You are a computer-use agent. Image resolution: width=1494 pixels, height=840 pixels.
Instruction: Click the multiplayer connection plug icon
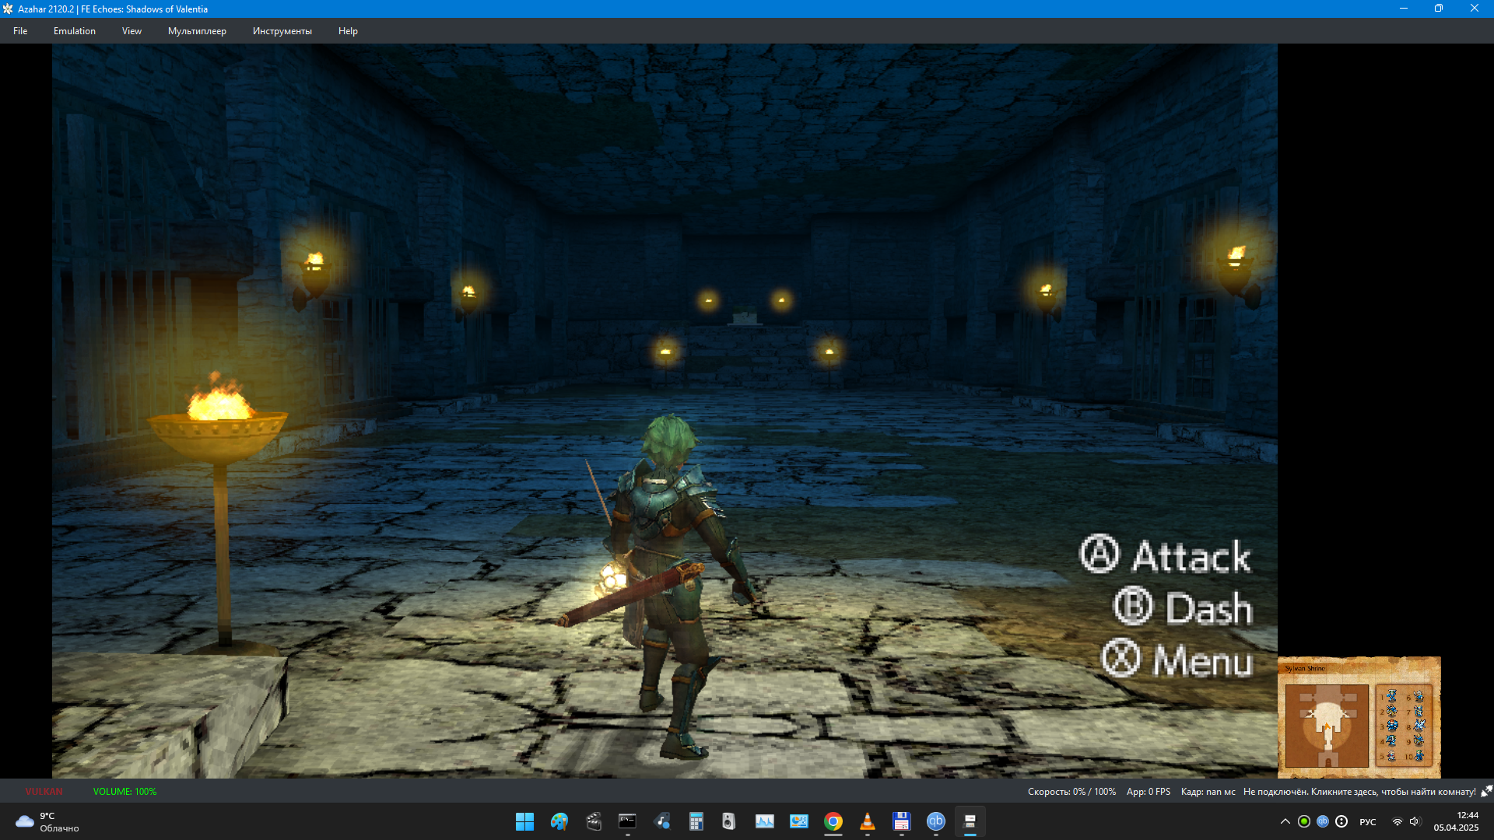pos(1486,791)
